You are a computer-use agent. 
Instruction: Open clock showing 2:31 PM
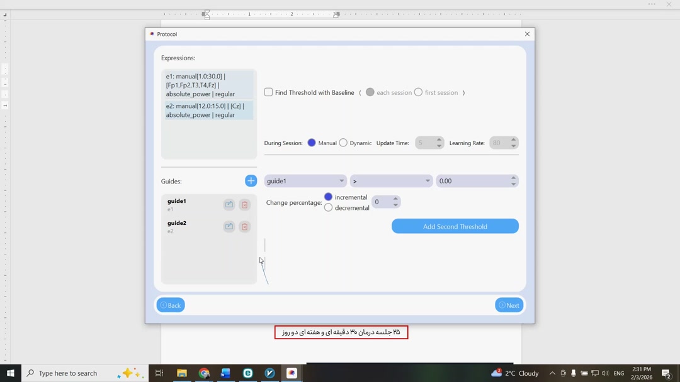pyautogui.click(x=642, y=373)
